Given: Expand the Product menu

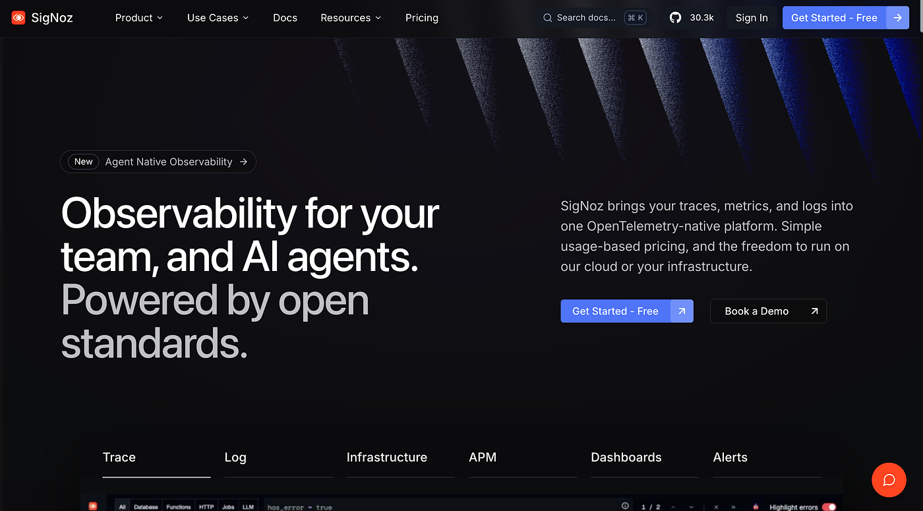Looking at the screenshot, I should [x=139, y=18].
